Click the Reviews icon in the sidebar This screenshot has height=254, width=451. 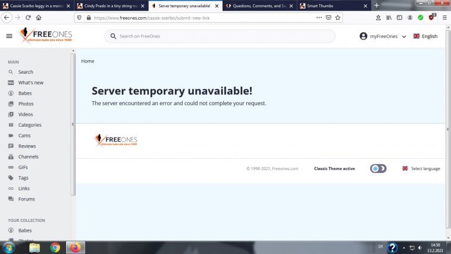11,146
